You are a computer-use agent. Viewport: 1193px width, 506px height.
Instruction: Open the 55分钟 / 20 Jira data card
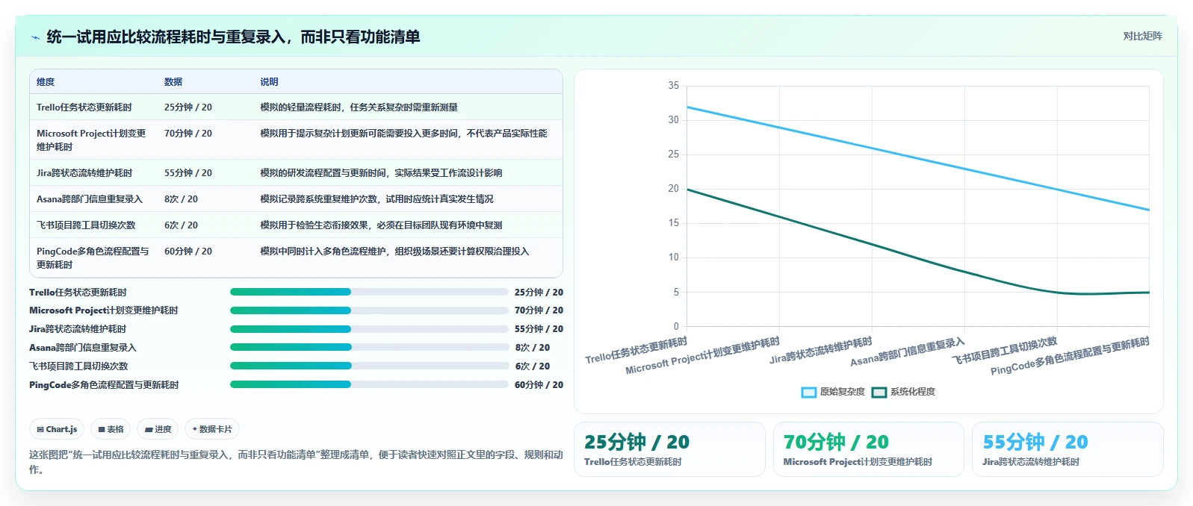[1067, 449]
